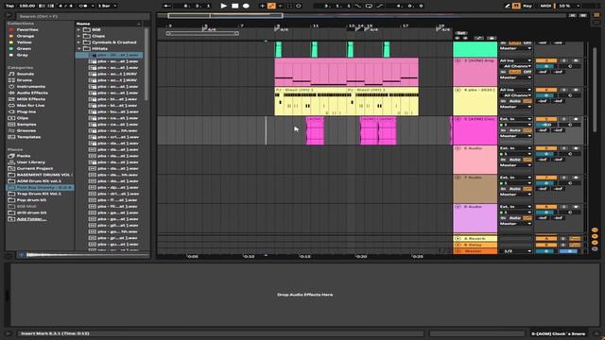Toggle the Loop switch in transport
605x340 pixels.
(x=369, y=6)
